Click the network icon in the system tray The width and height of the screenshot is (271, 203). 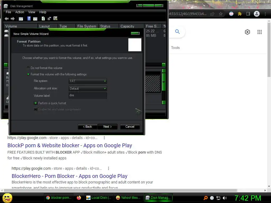pyautogui.click(x=218, y=198)
